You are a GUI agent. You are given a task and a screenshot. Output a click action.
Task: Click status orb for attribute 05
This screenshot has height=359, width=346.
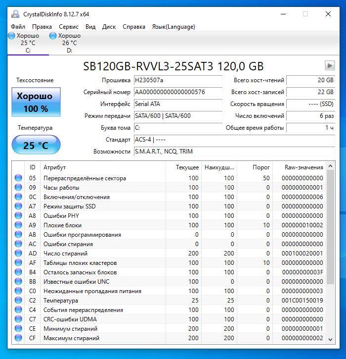point(19,178)
